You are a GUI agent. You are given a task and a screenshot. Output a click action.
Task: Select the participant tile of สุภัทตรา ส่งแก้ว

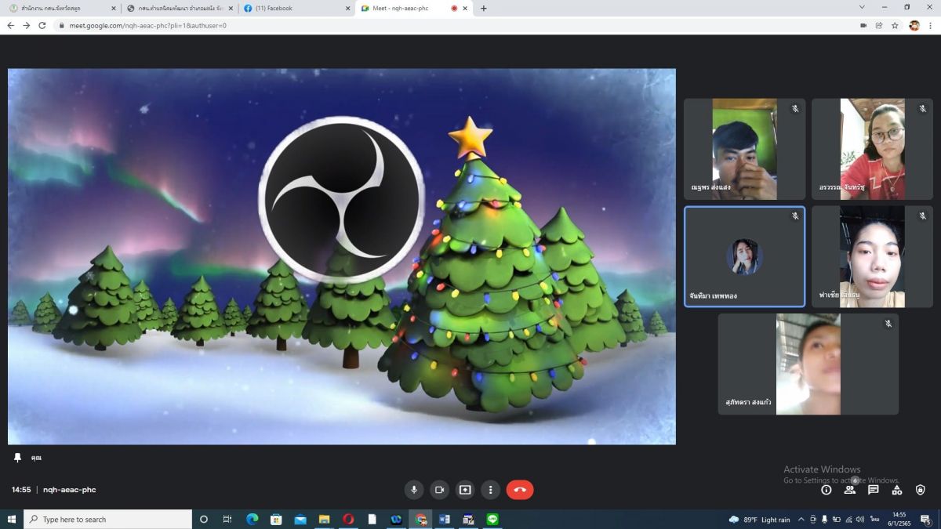(808, 364)
